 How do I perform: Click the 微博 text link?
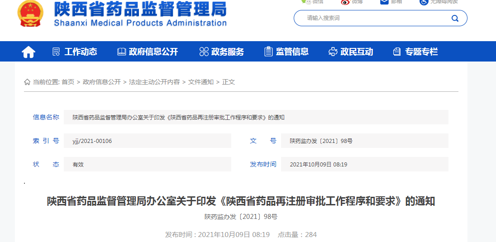coord(357,1)
